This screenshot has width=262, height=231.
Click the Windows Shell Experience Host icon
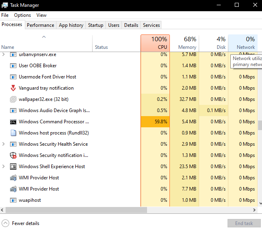click(x=13, y=167)
